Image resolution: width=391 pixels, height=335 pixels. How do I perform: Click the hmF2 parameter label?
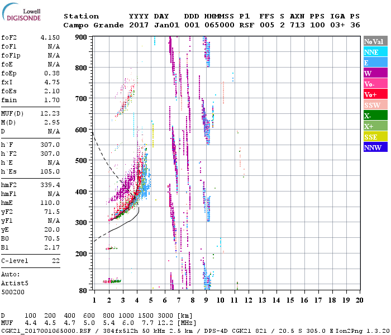11,185
